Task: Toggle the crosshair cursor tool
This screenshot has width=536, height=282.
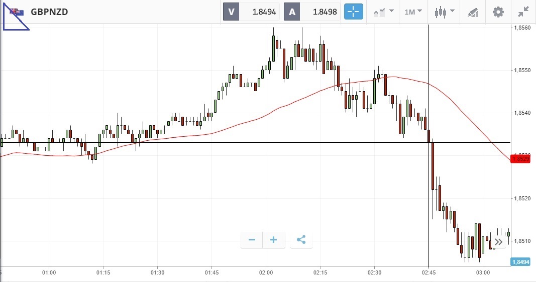Action: 353,12
